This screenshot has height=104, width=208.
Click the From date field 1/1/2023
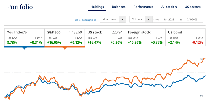[169, 20]
